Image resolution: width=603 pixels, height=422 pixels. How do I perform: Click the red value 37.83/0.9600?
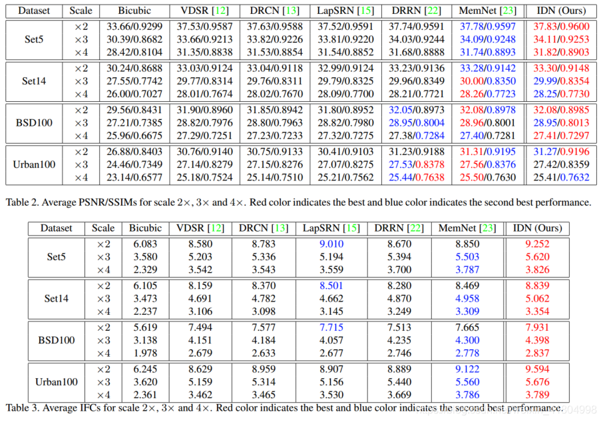pyautogui.click(x=561, y=27)
